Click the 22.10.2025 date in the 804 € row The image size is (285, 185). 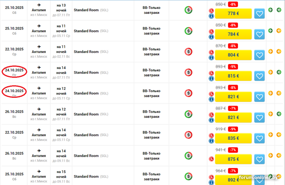click(14, 49)
